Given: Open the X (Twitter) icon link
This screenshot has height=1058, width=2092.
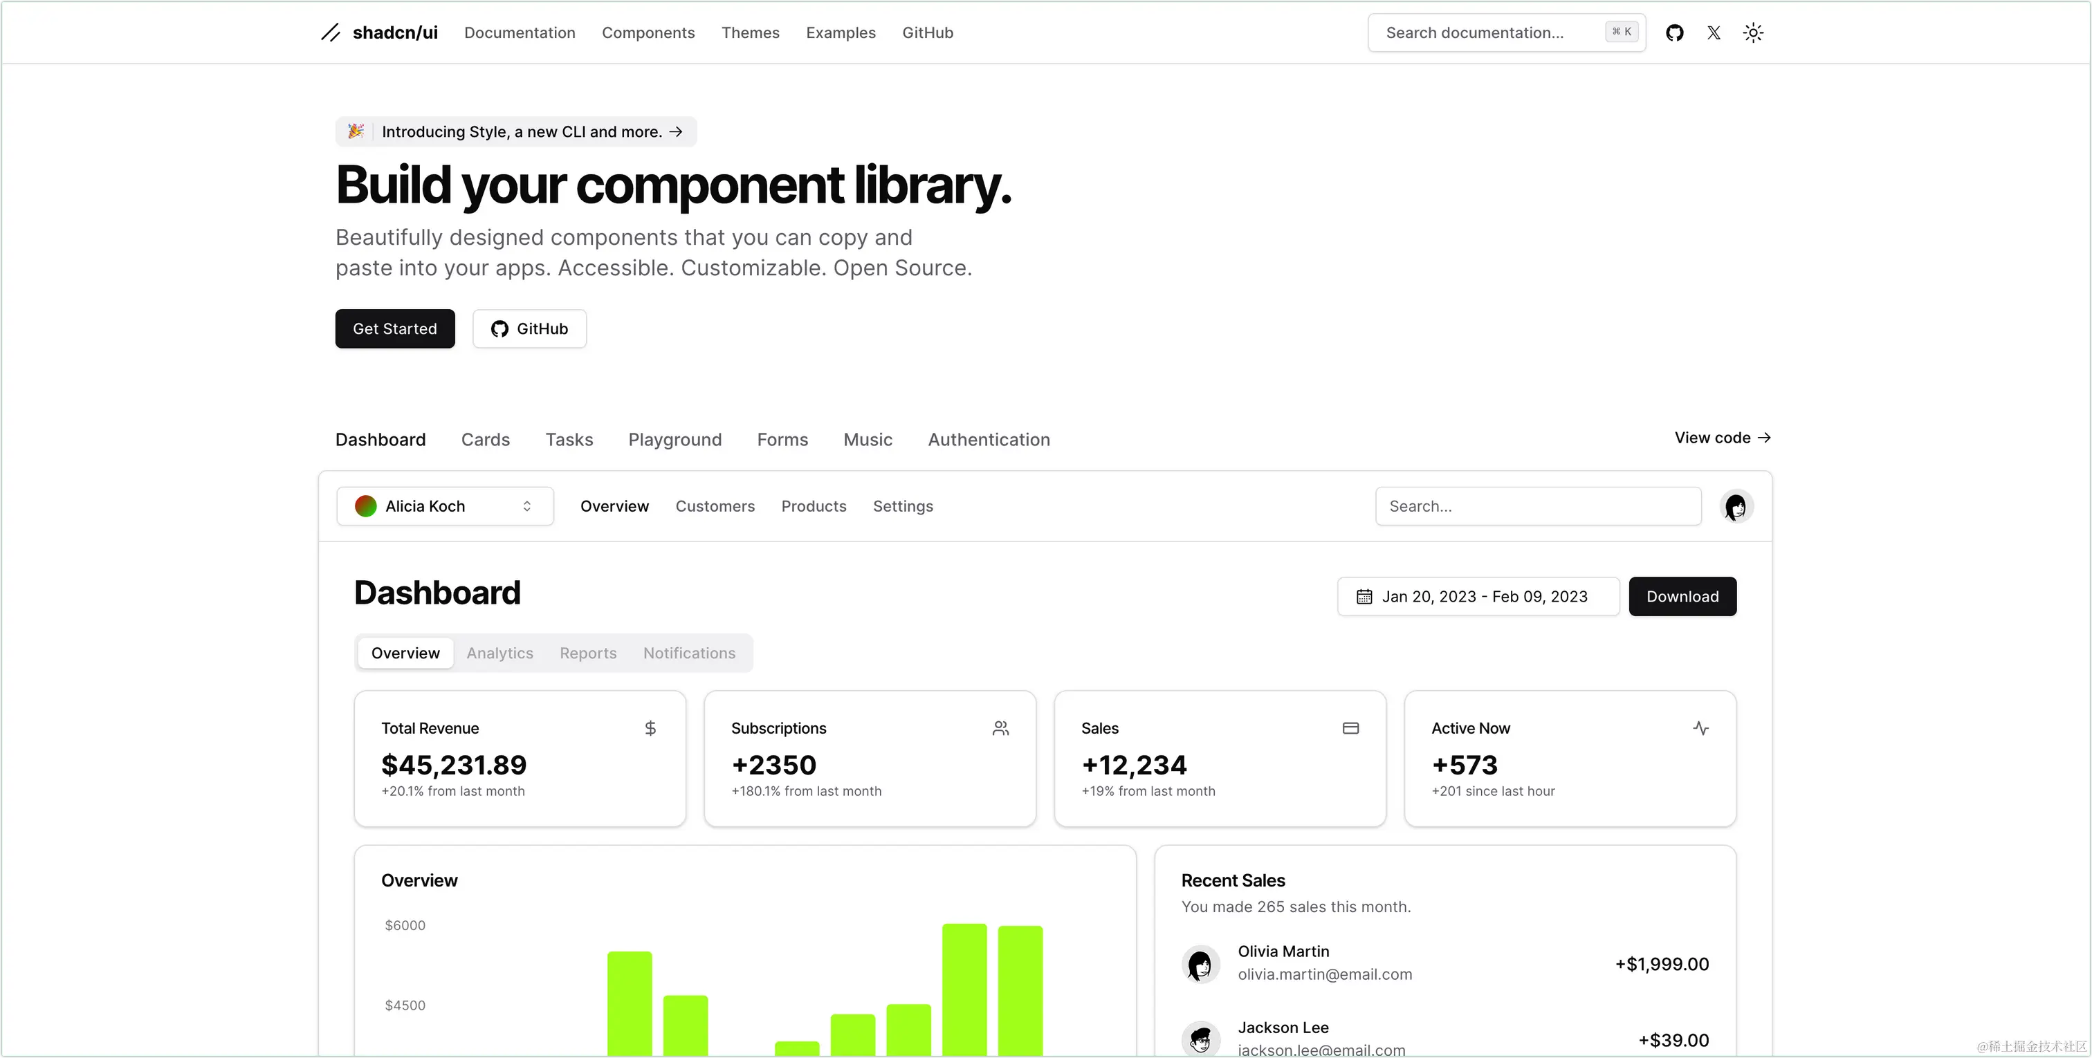Looking at the screenshot, I should tap(1714, 33).
